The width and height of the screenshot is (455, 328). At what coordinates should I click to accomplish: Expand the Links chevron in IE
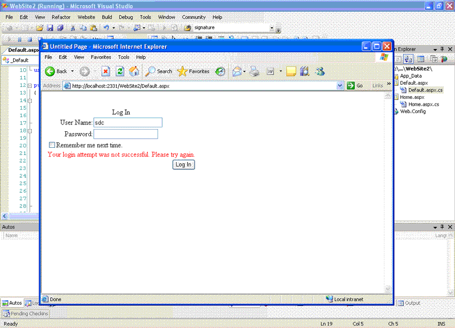[389, 84]
